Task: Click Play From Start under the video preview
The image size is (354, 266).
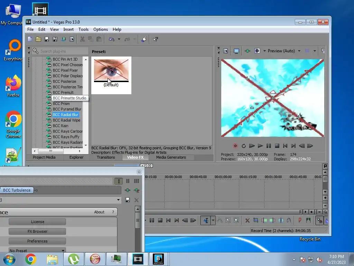Action: (252, 146)
